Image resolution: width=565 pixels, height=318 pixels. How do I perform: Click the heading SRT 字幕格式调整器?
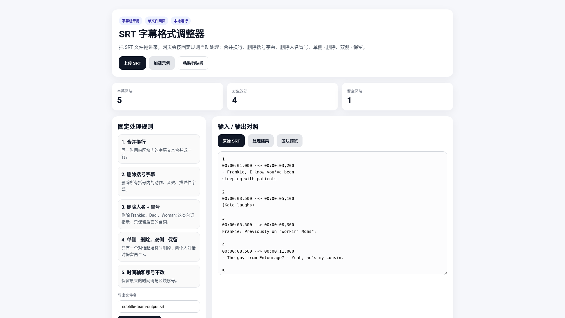click(162, 34)
